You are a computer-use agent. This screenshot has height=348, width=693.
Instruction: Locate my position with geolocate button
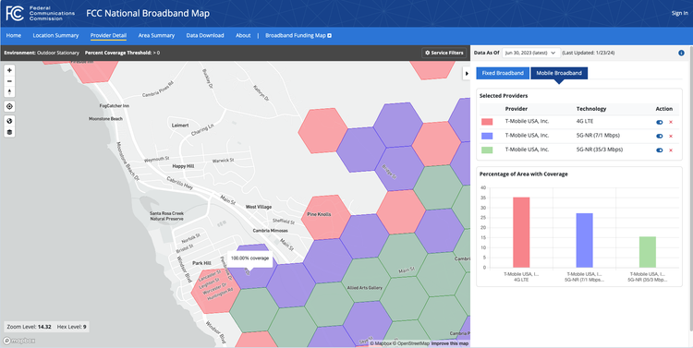9,106
